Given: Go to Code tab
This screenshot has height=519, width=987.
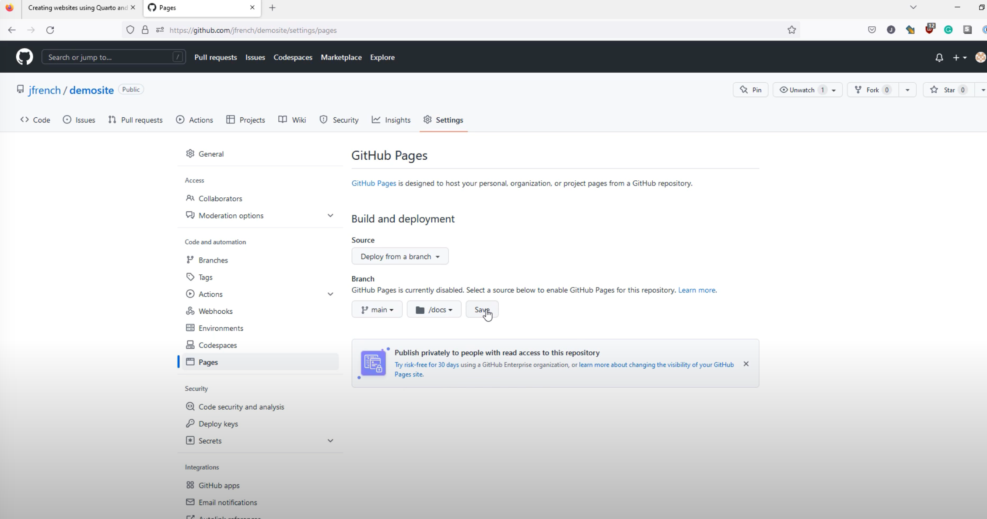Looking at the screenshot, I should pos(35,120).
